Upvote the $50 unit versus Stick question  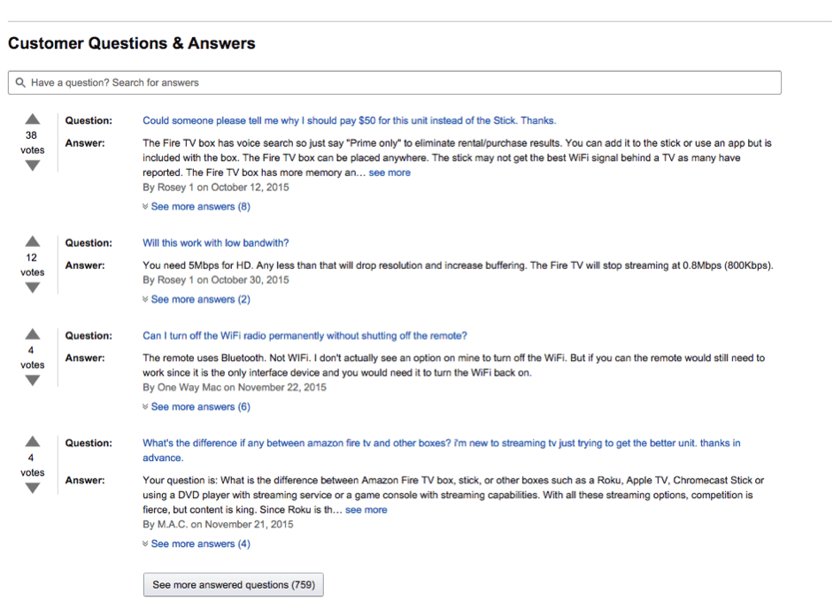pos(33,119)
